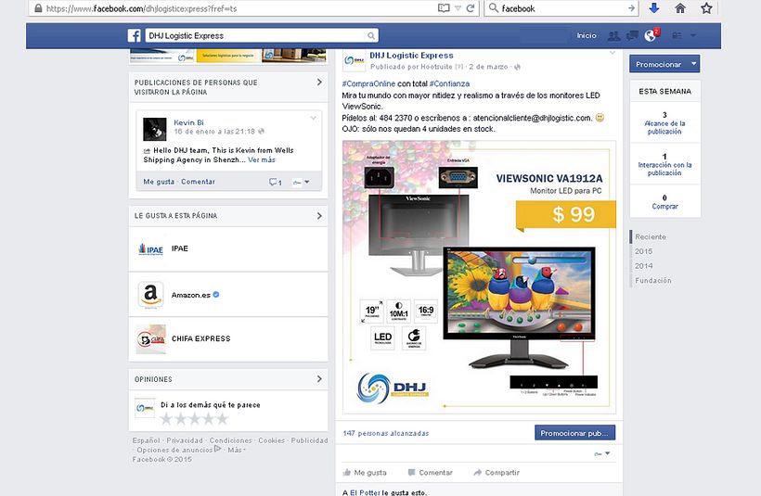Click the Facebook logo icon
Screen dimensions: 761x496
click(135, 35)
